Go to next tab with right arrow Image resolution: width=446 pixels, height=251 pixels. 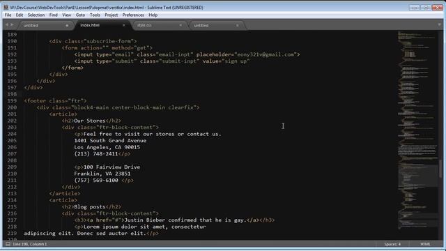(12, 25)
